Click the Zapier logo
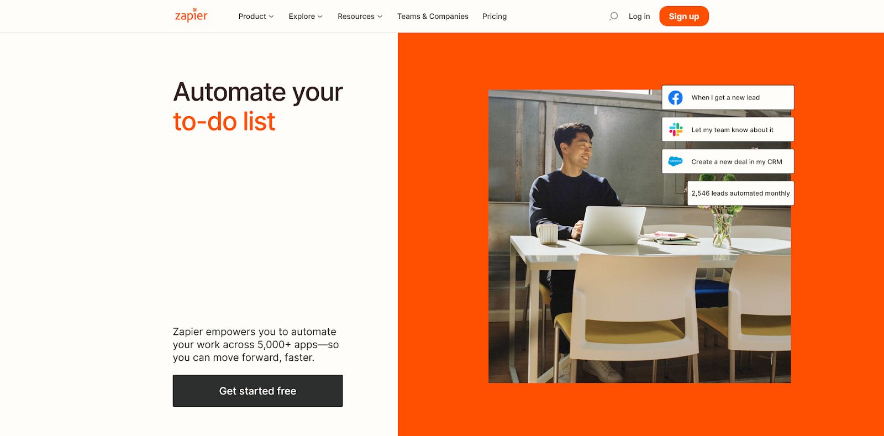This screenshot has height=436, width=884. coord(191,15)
